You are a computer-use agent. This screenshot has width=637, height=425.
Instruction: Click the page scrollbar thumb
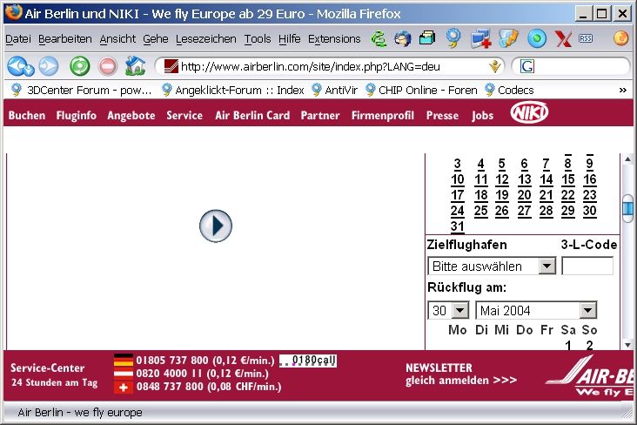627,208
